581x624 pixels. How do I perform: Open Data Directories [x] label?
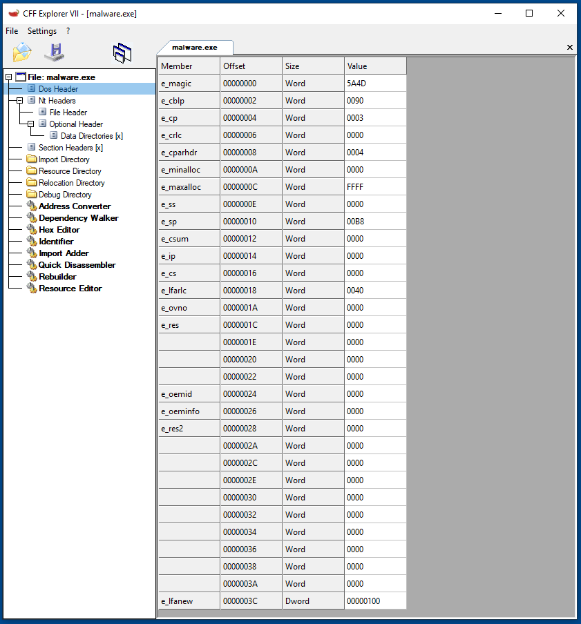click(92, 136)
